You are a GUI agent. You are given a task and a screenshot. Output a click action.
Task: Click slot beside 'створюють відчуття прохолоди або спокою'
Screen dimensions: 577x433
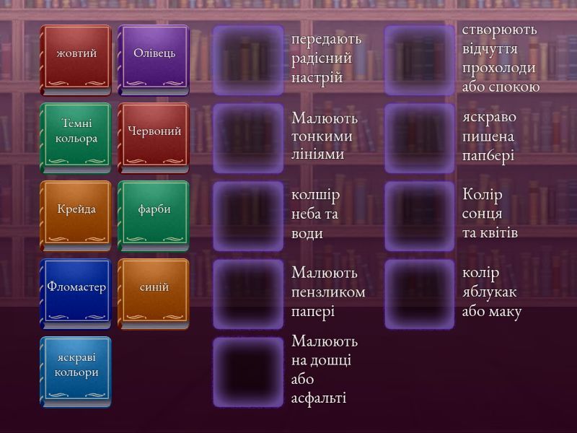tap(419, 61)
